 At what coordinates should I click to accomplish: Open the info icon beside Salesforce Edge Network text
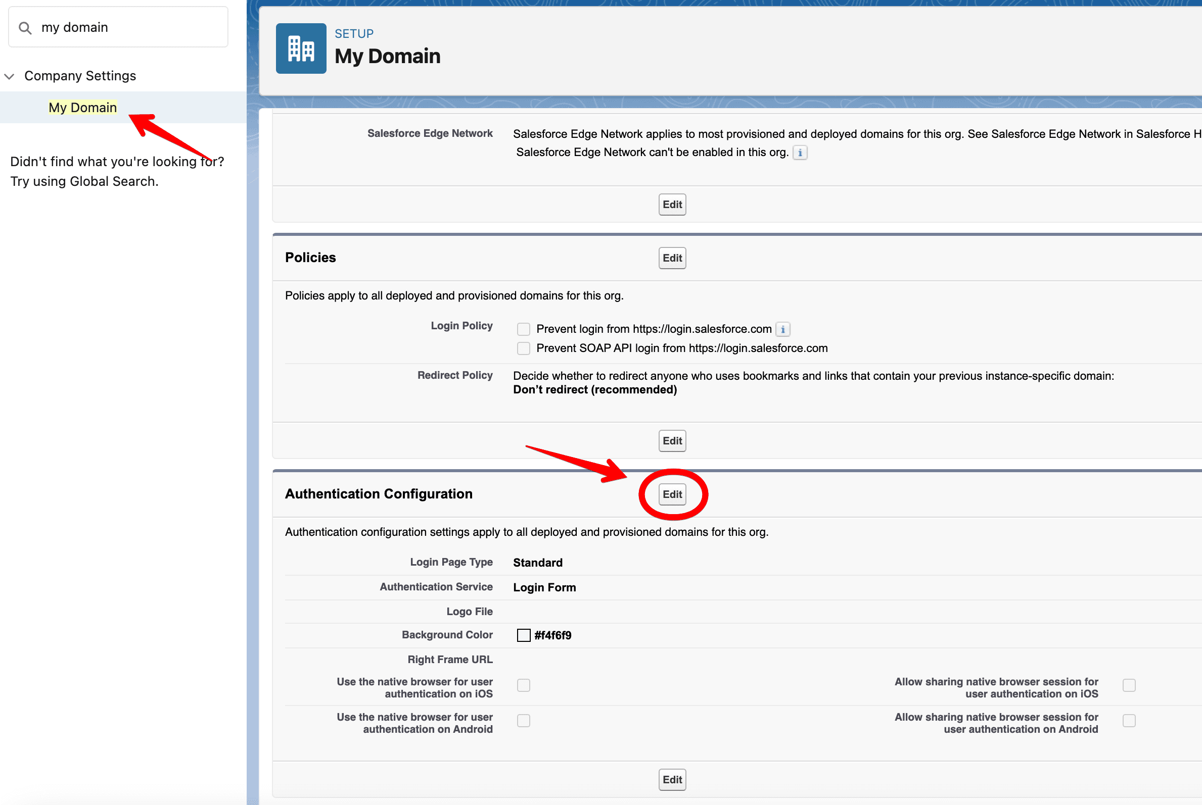click(801, 152)
